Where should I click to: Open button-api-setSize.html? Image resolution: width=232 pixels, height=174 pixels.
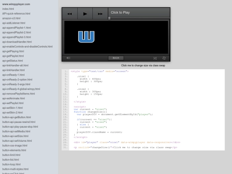coord(15,136)
